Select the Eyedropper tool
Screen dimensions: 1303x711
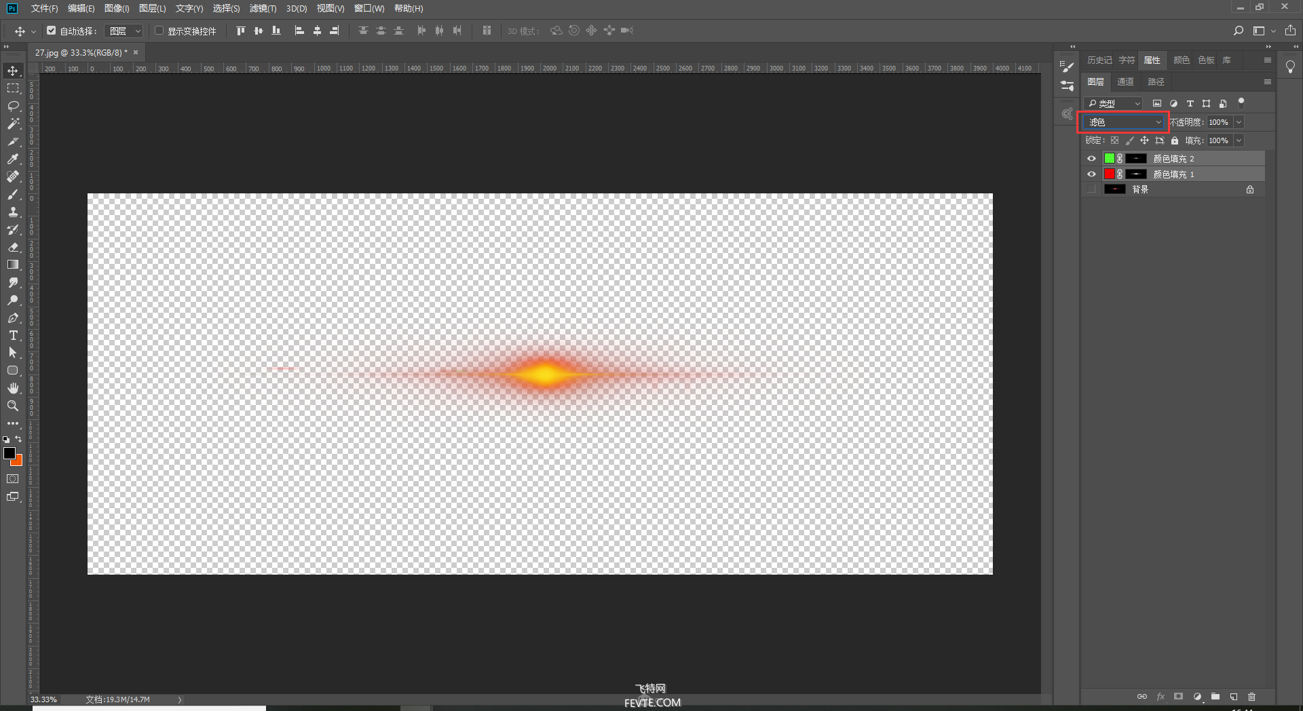click(x=13, y=159)
